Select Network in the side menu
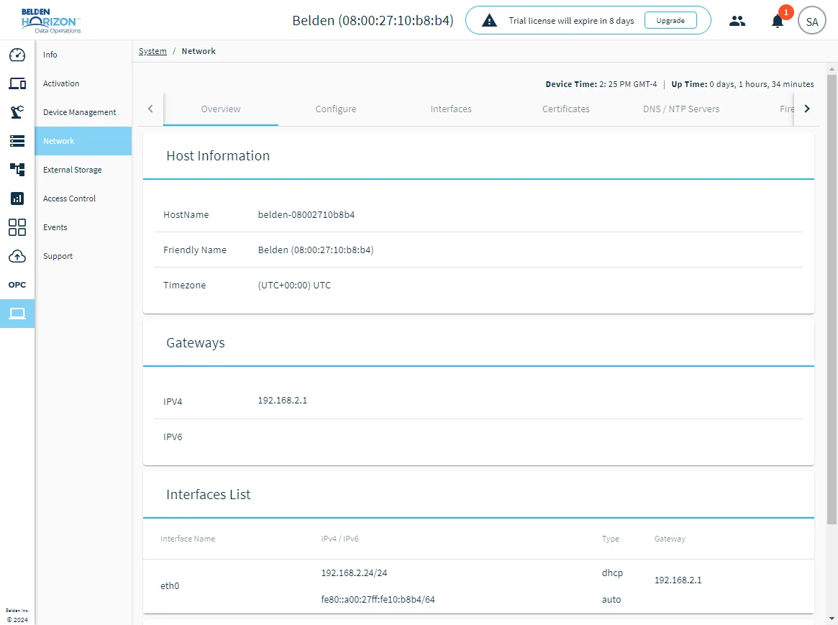Viewport: 838px width, 625px height. (83, 141)
